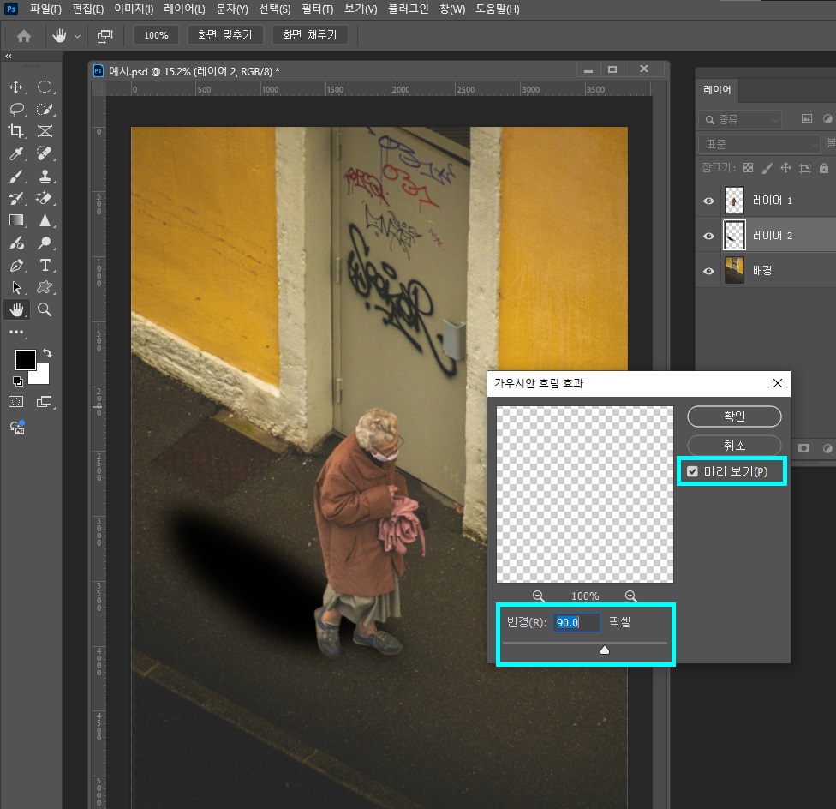The image size is (836, 809).
Task: Swap foreground and background colors
Action: 47,353
